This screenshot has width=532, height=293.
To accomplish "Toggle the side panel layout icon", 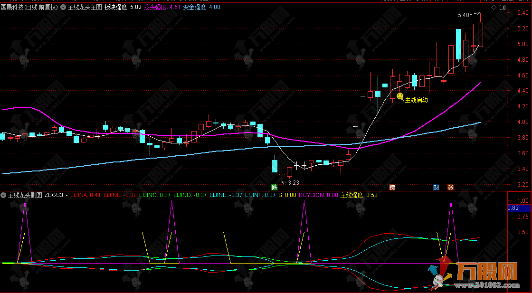I will point(502,8).
